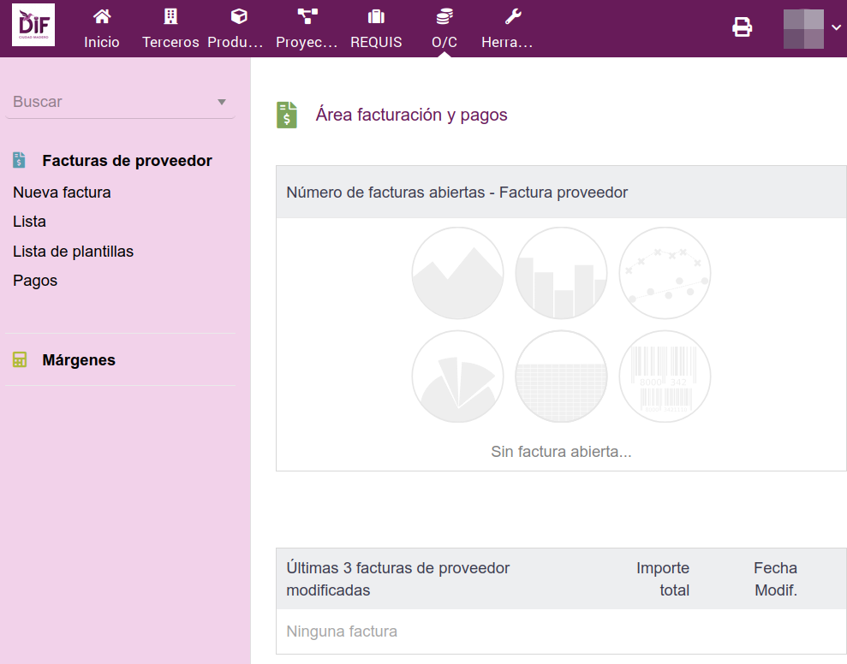
Task: Open the Lista invoices link
Action: (x=29, y=222)
